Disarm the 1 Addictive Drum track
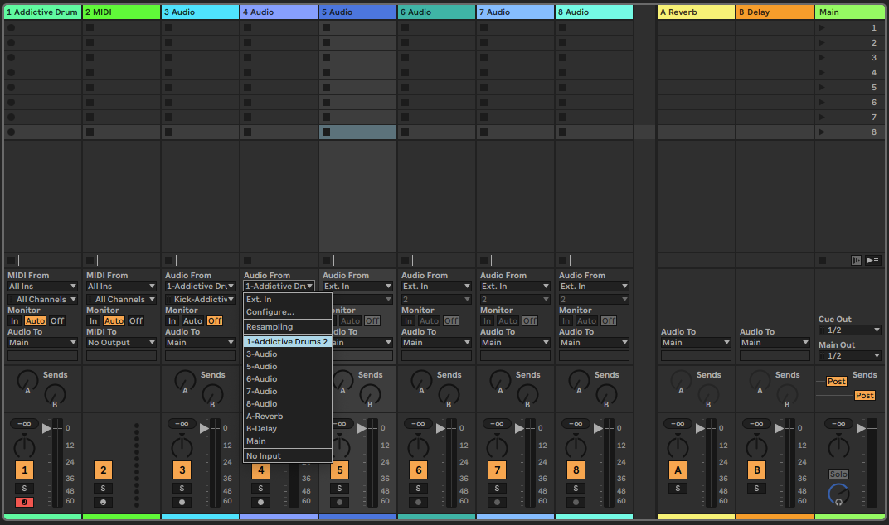 (x=24, y=502)
